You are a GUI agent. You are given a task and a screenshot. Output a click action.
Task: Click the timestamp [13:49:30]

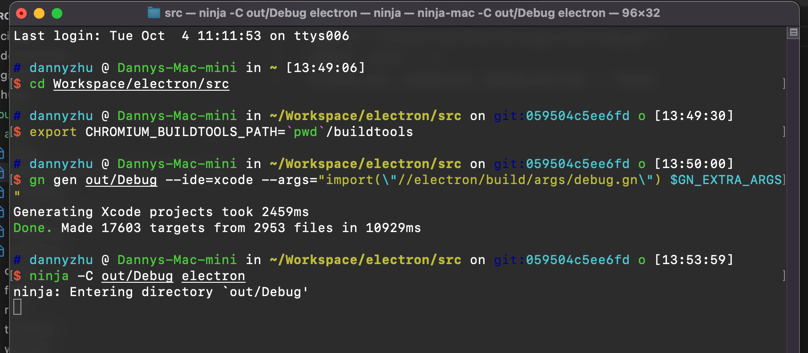[694, 116]
